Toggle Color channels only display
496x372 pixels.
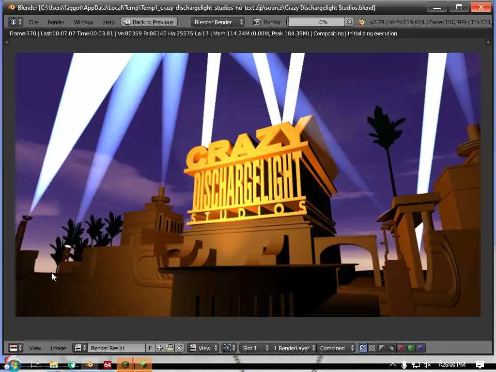tap(372, 348)
